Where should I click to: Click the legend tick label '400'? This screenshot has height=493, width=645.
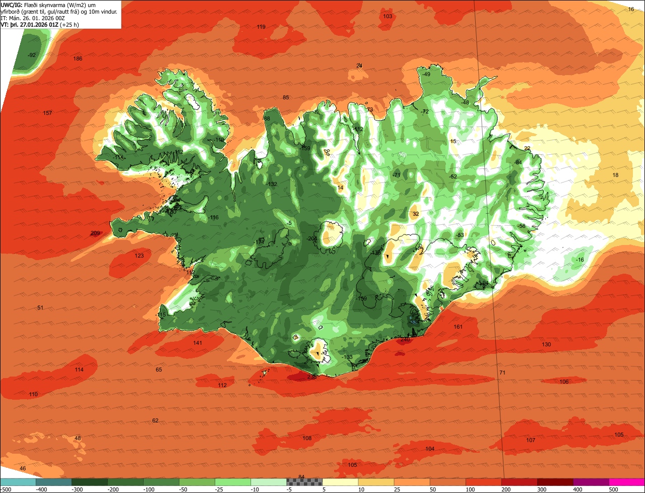coord(577,489)
